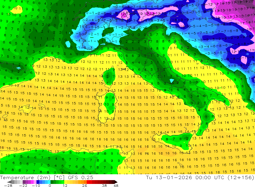Pick the dark purple swatch above '-22'

24,182
